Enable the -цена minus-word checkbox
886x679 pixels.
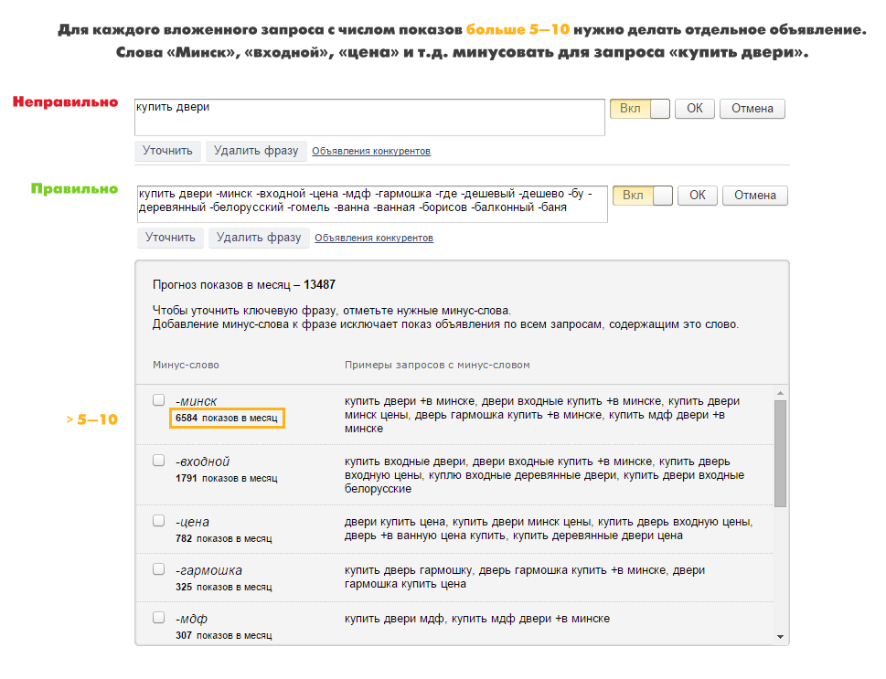click(x=159, y=521)
